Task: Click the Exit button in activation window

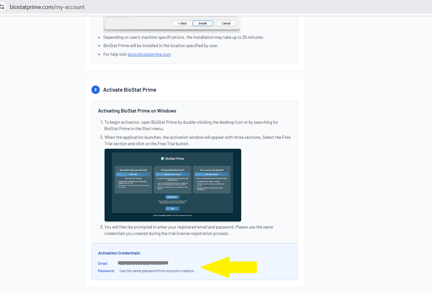Action: 173,209
